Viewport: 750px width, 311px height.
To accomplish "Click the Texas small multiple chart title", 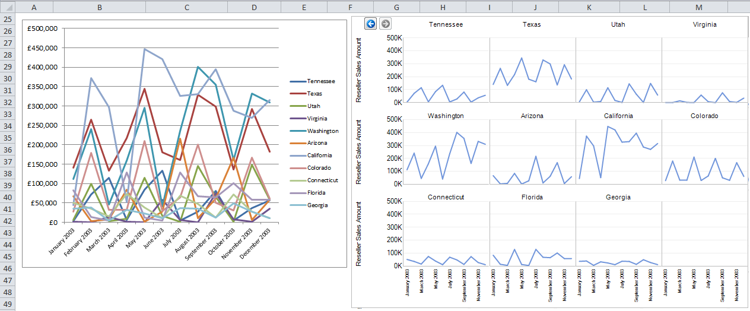I will pos(532,25).
